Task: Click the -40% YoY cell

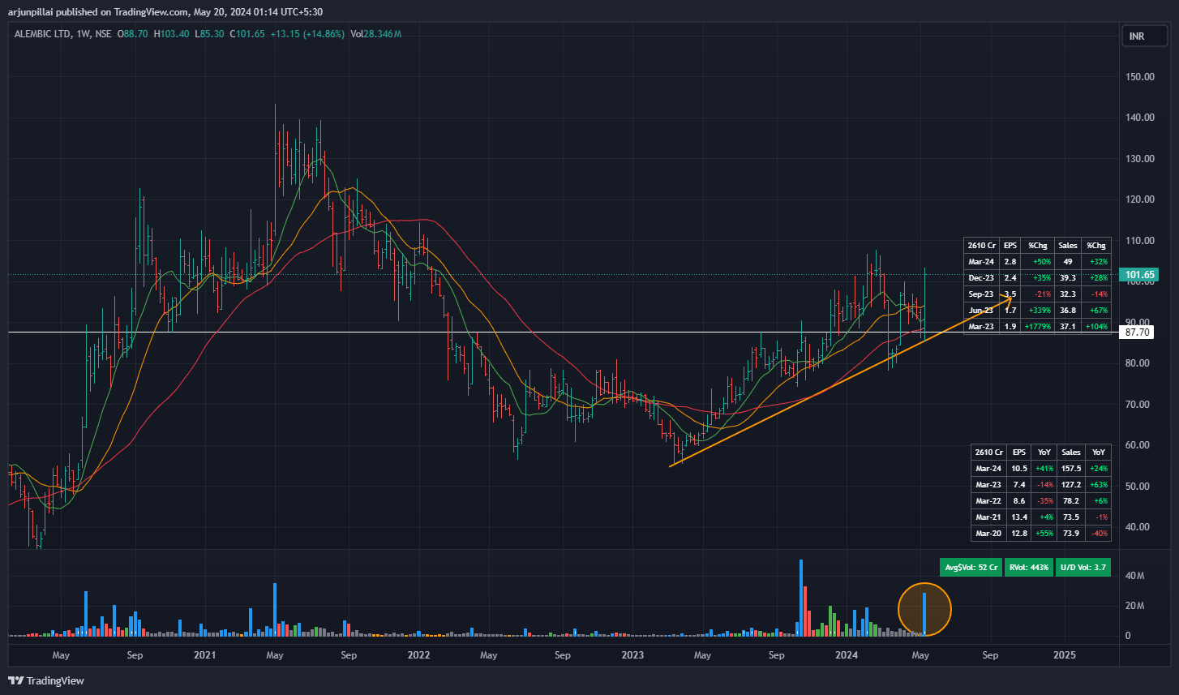Action: 1100,533
